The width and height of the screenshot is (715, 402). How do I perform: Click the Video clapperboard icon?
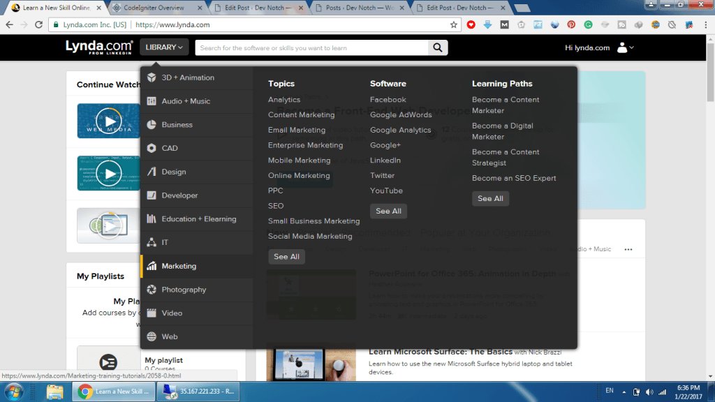click(152, 313)
